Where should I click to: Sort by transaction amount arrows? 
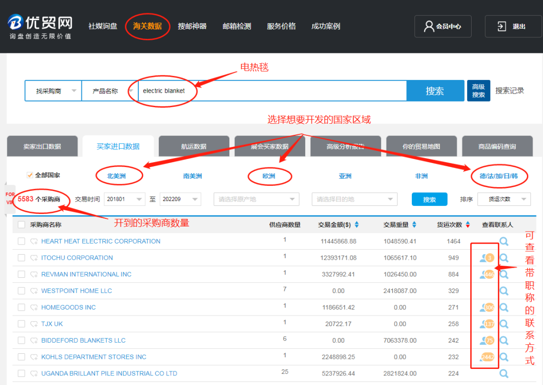(356, 224)
